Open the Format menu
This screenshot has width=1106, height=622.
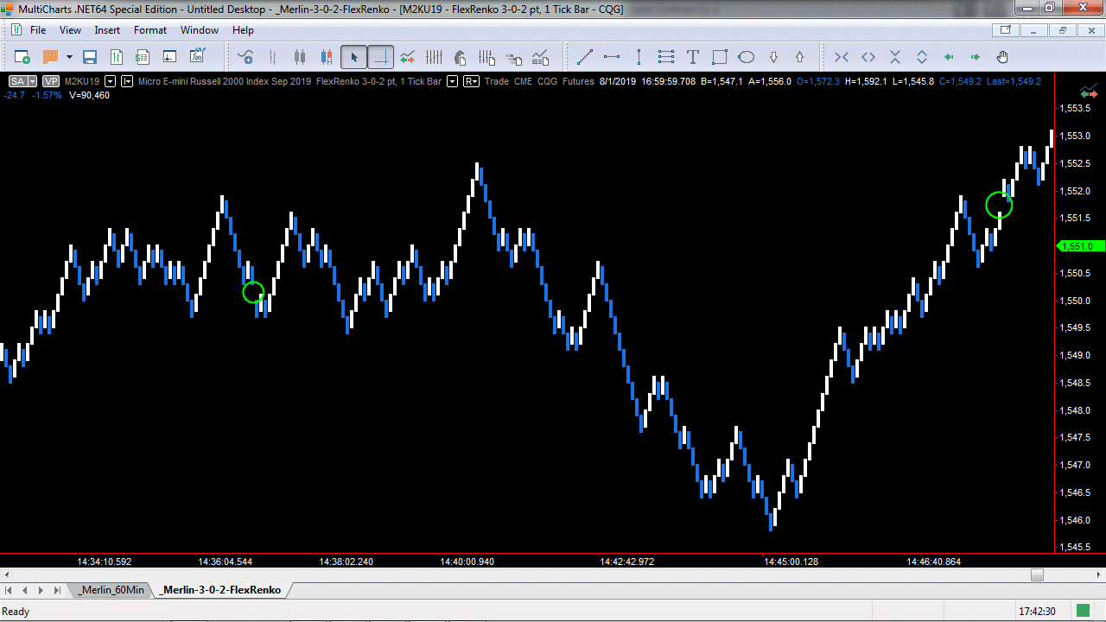(x=150, y=30)
